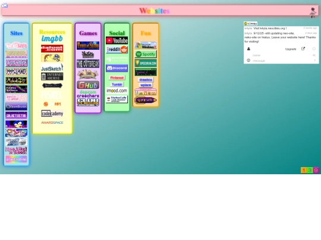This screenshot has width=321, height=240.
Task: Toggle the round chatbox status circle
Action: pos(314,49)
